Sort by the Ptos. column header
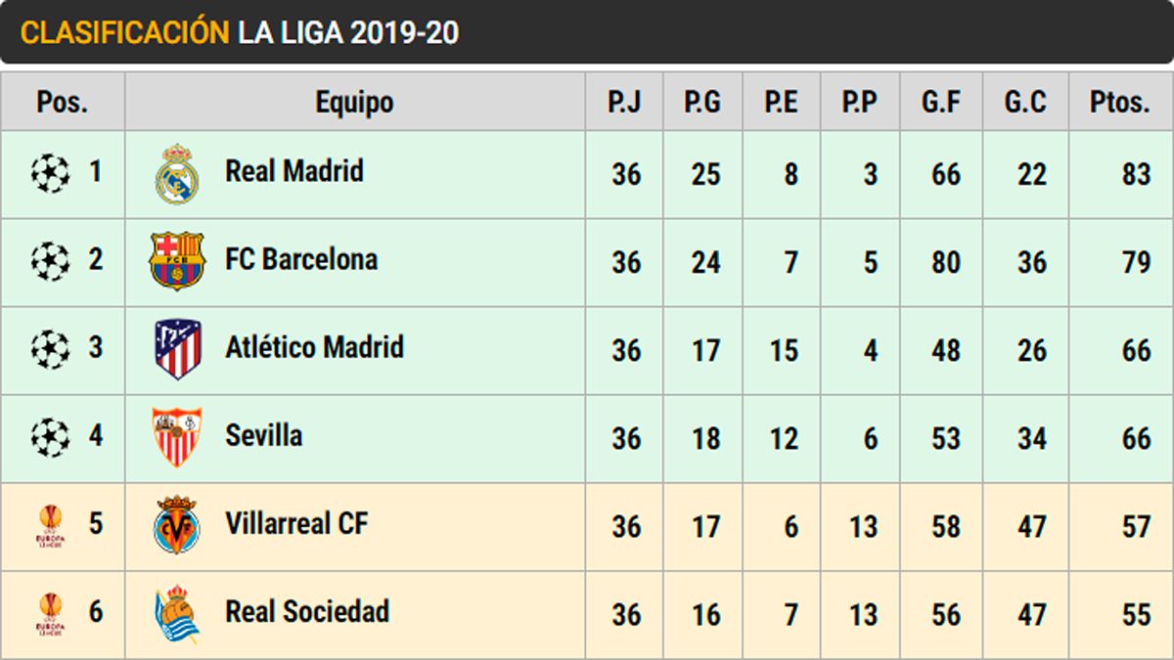This screenshot has height=660, width=1174. click(1120, 102)
